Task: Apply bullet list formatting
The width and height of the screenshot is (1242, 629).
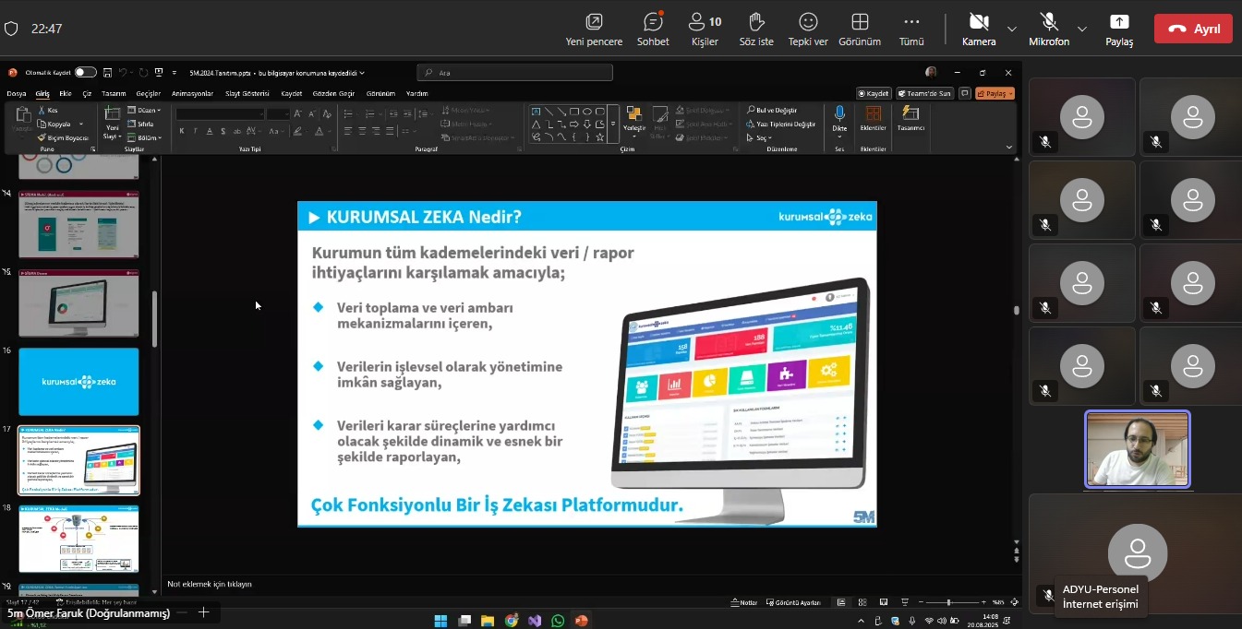Action: 349,114
